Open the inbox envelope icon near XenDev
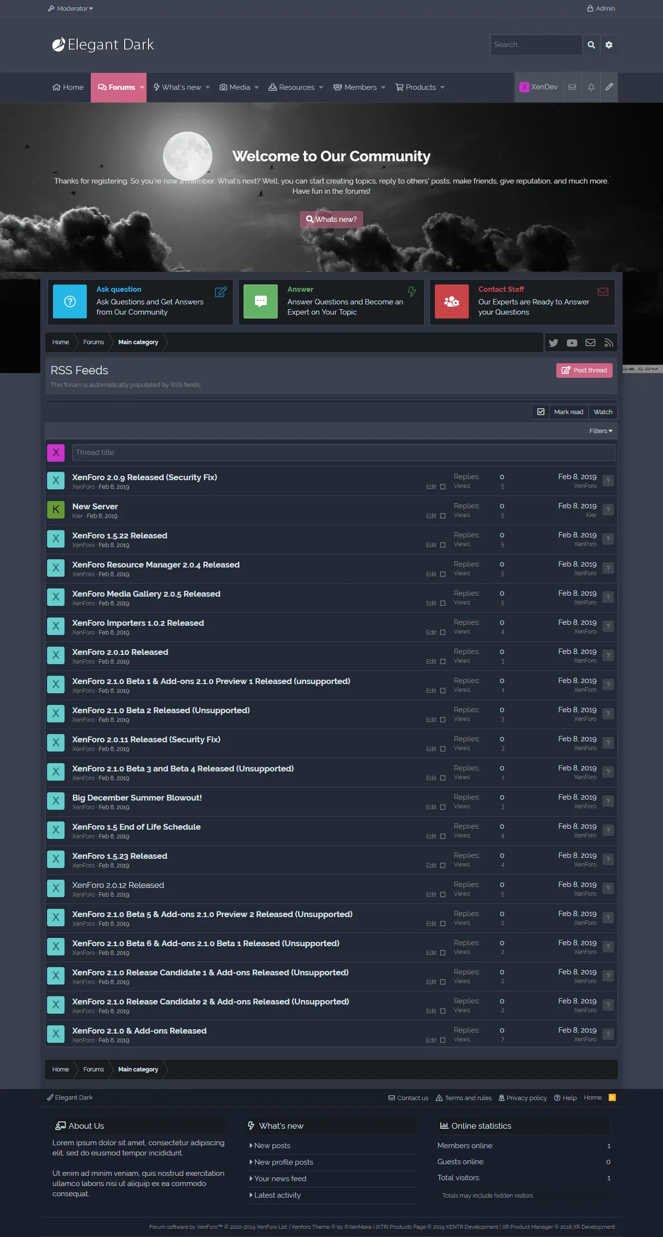The height and width of the screenshot is (1237, 663). coord(572,87)
